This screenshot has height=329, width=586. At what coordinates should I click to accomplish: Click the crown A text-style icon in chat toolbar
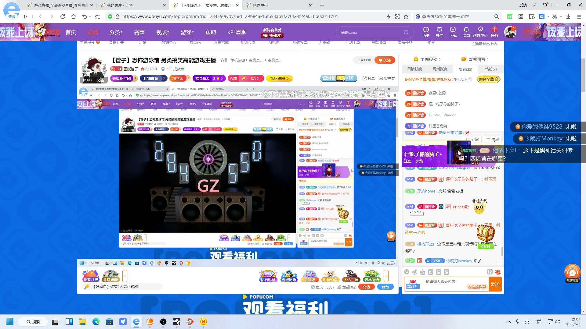coord(422,272)
